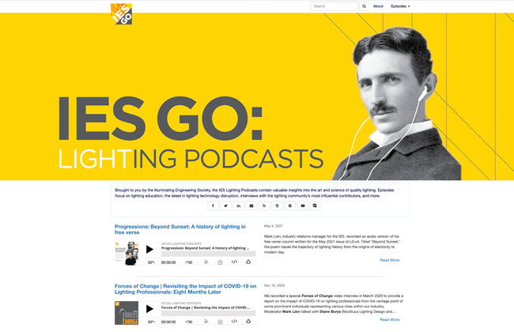Open the RSS feed icon in social row
The width and height of the screenshot is (514, 332).
click(x=264, y=206)
